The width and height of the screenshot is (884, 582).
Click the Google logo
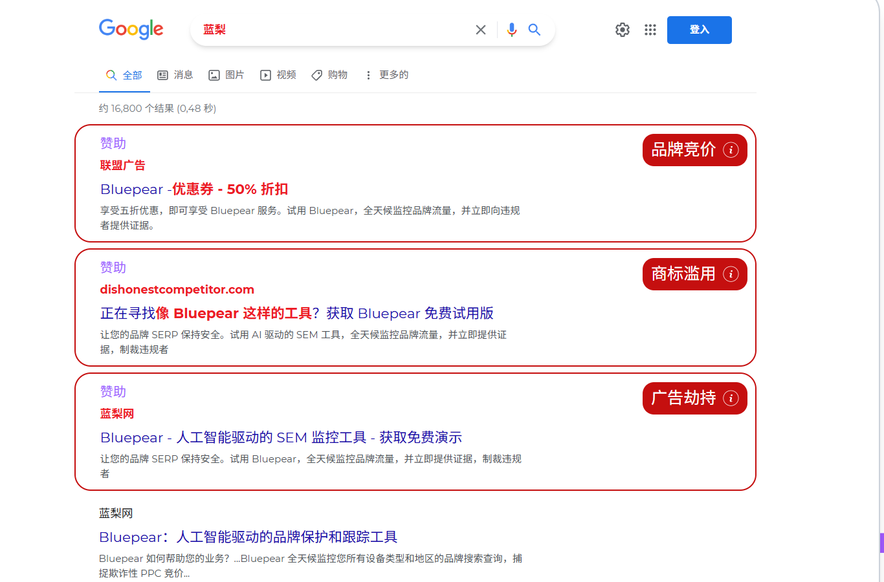coord(131,29)
